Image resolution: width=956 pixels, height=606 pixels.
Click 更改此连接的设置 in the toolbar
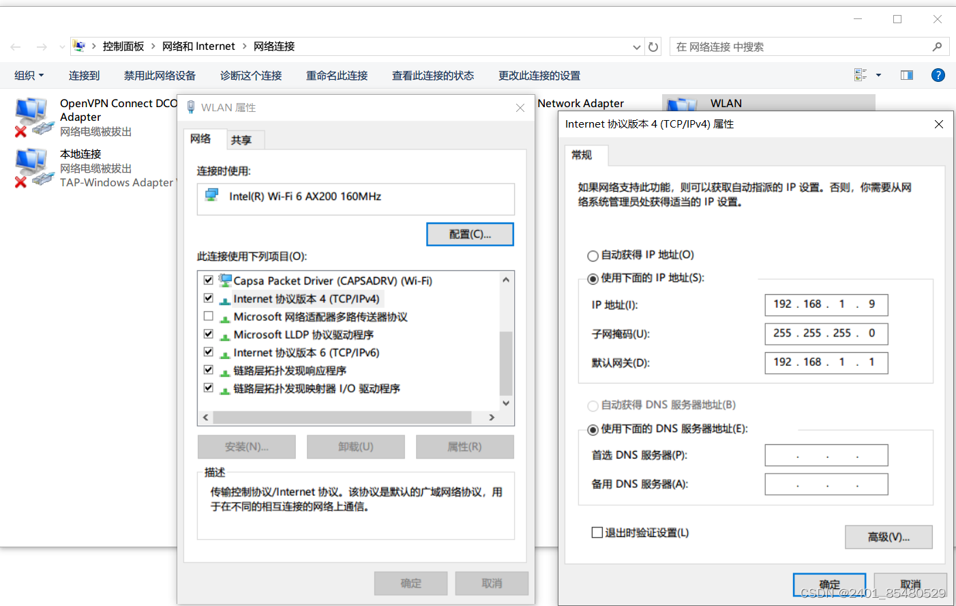[539, 75]
